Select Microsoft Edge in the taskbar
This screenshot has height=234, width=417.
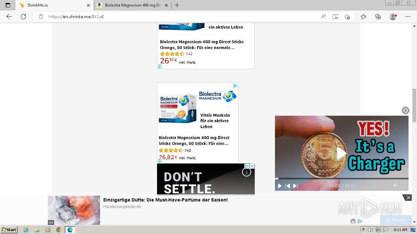coord(70,230)
